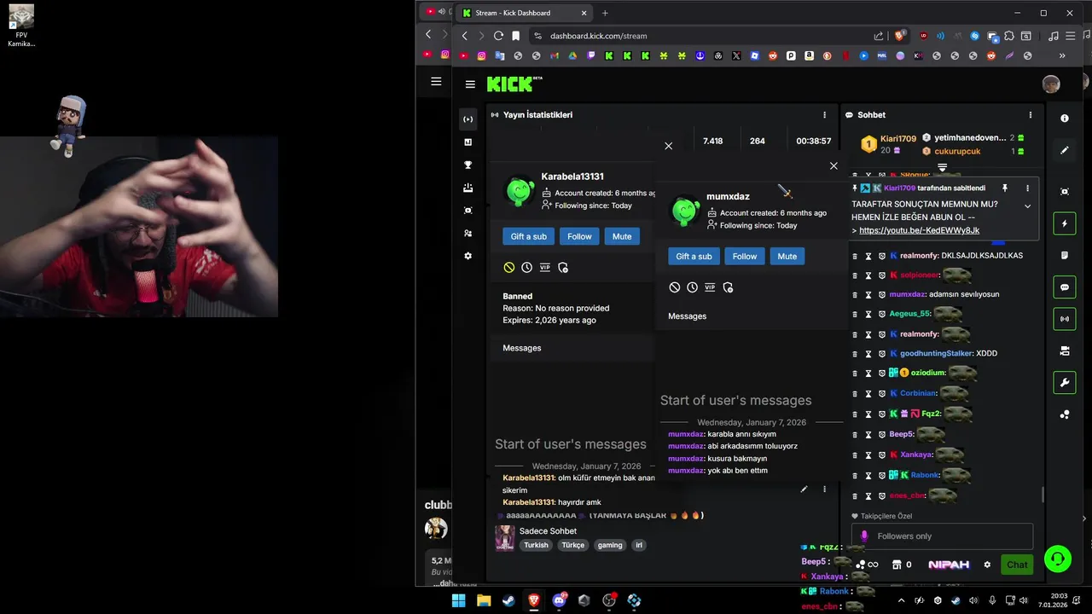Toggle chat widget in right sidebar

pos(1065,287)
